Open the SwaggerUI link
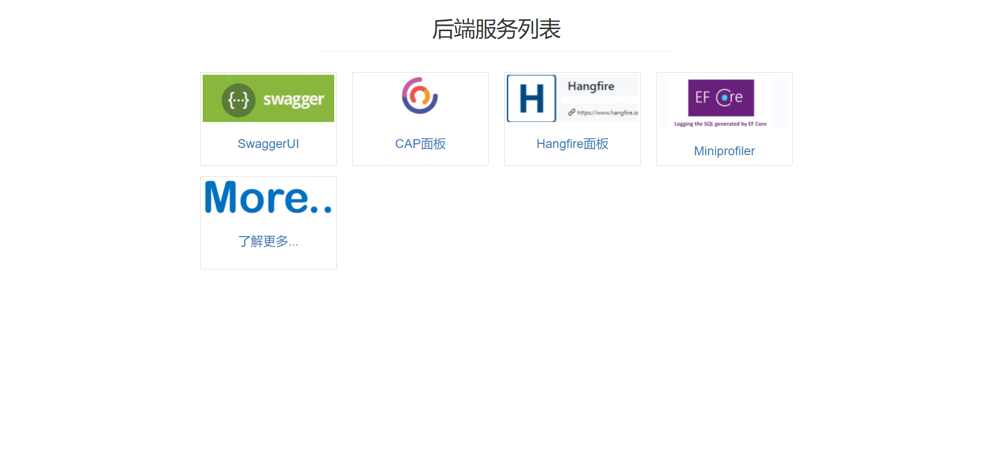The height and width of the screenshot is (461, 985). [268, 144]
